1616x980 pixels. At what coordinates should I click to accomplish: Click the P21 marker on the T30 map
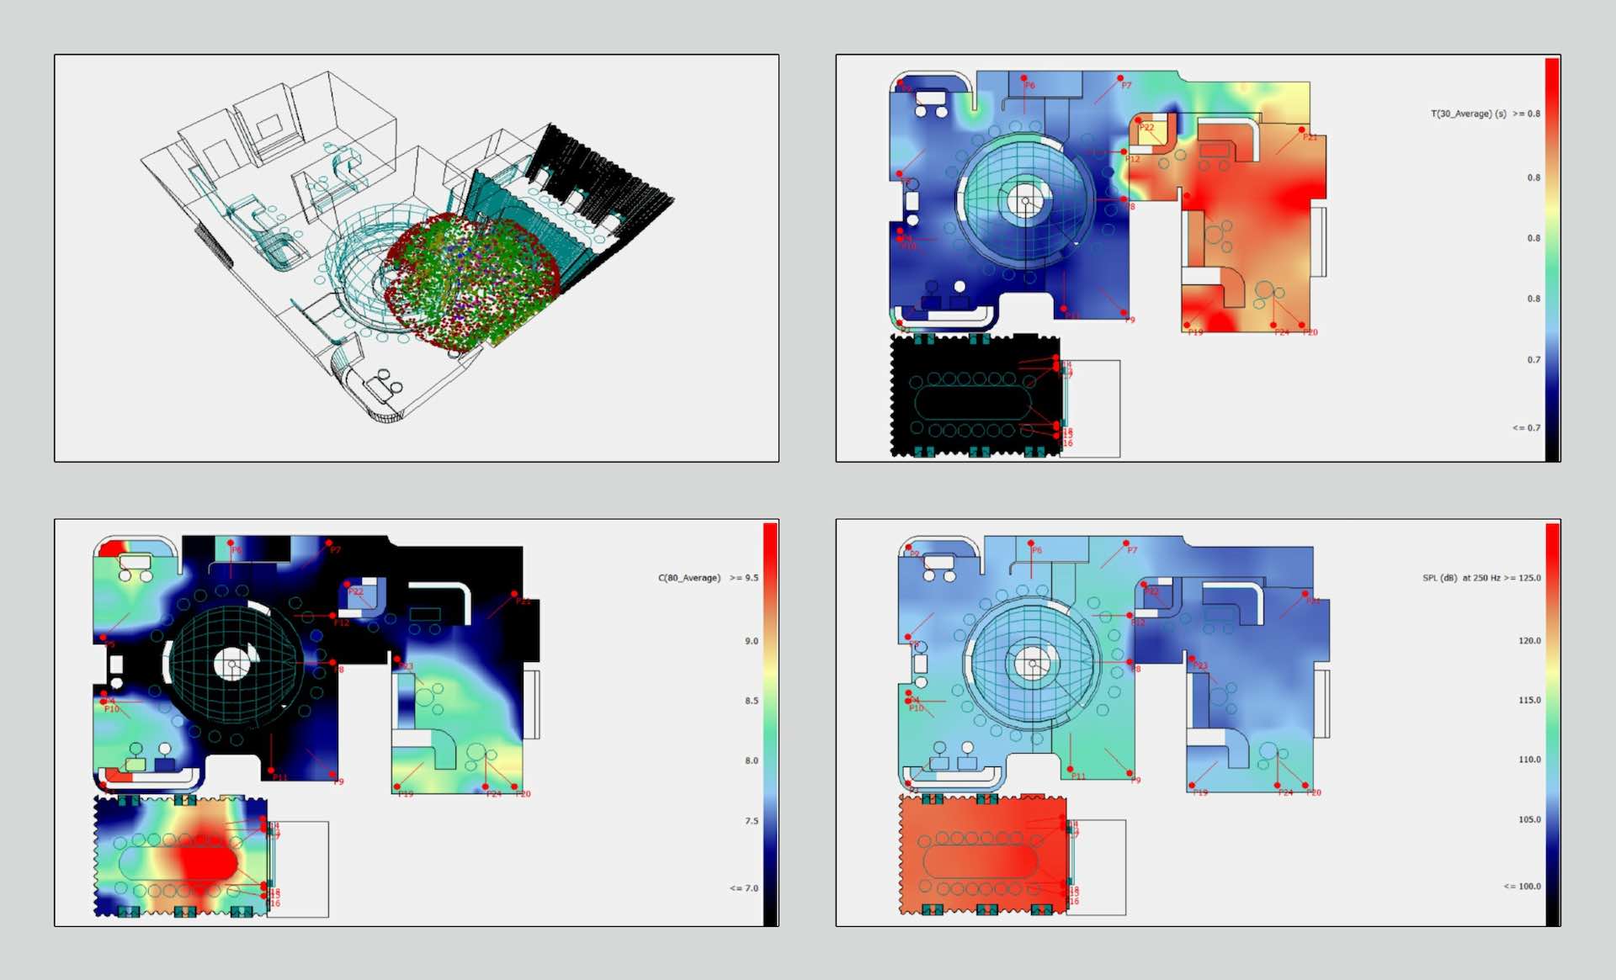[1302, 130]
